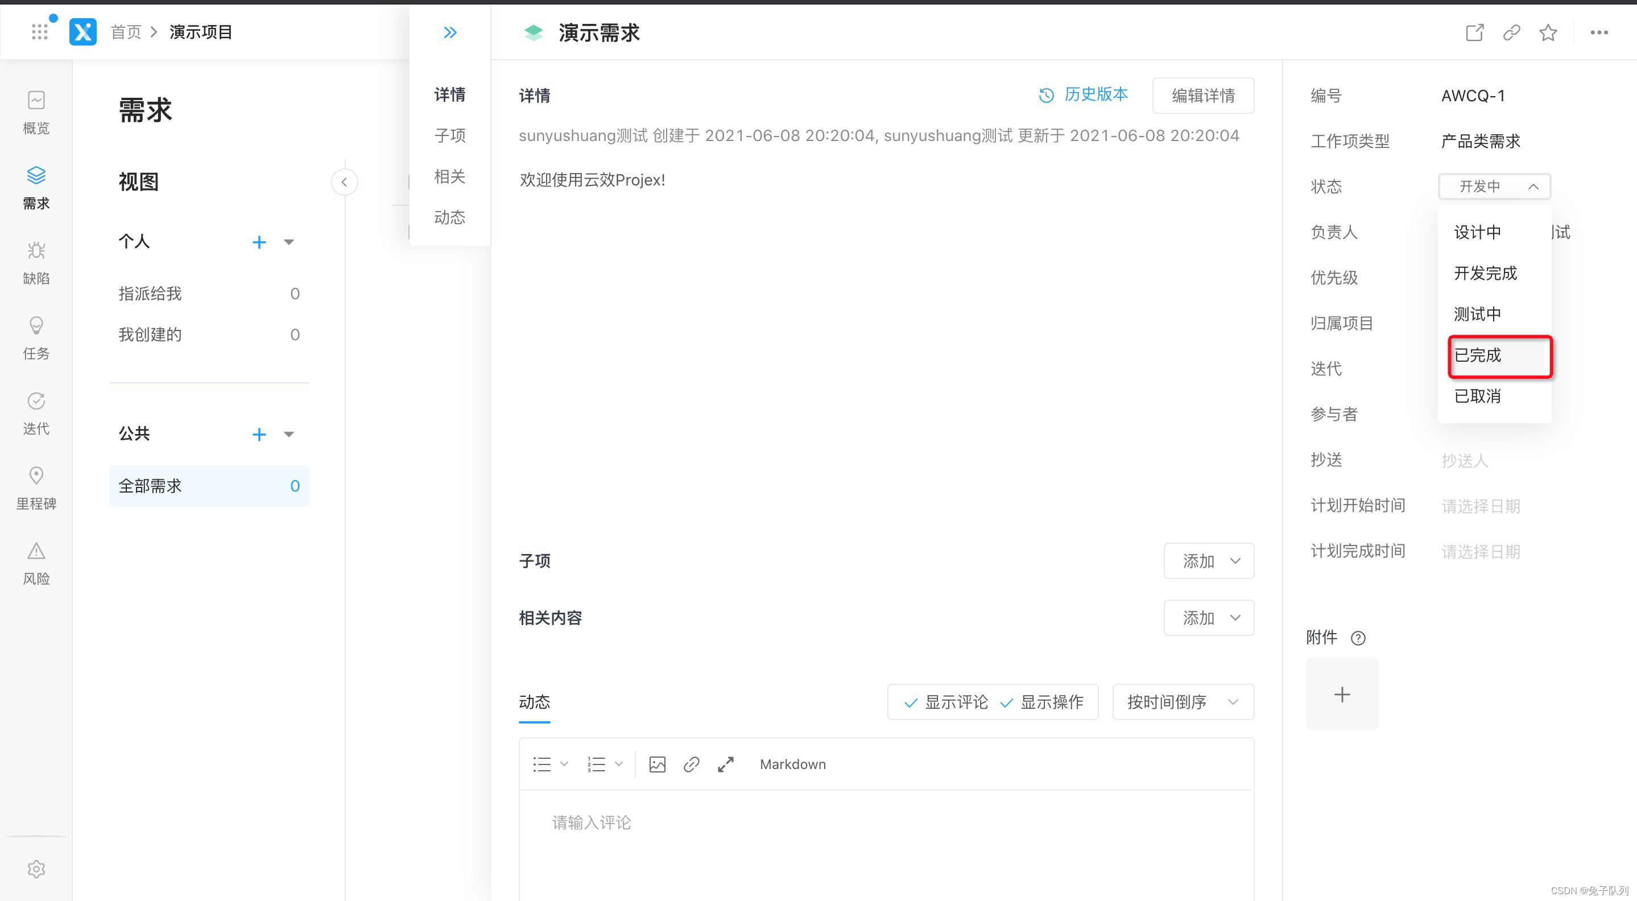Open settings gear at sidebar bottom
The image size is (1637, 901).
click(x=36, y=869)
